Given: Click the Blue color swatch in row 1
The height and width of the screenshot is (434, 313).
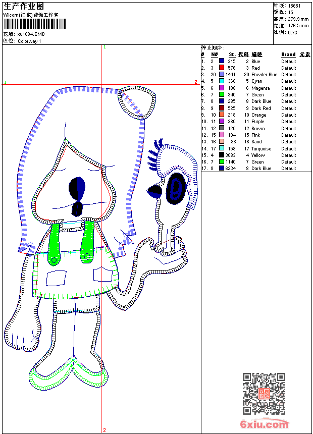Looking at the screenshot, I should coord(222,61).
